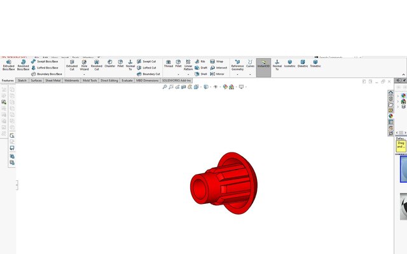407x254 pixels.
Task: Switch to Dimetric view
Action: tap(303, 63)
